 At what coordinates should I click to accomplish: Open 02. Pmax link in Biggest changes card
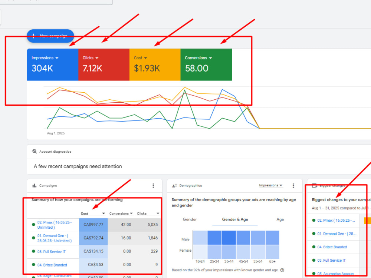(336, 220)
